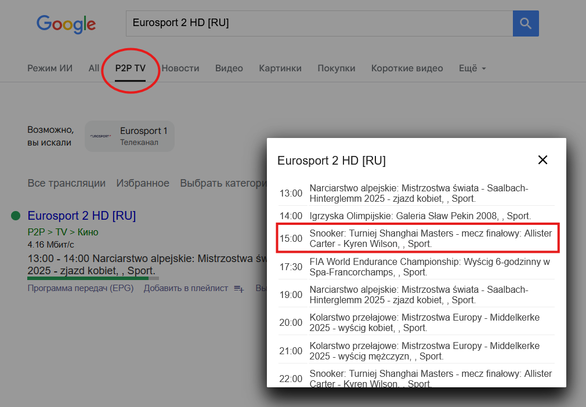Open the Картинки tab
Screen dimensions: 586x407
click(x=280, y=68)
